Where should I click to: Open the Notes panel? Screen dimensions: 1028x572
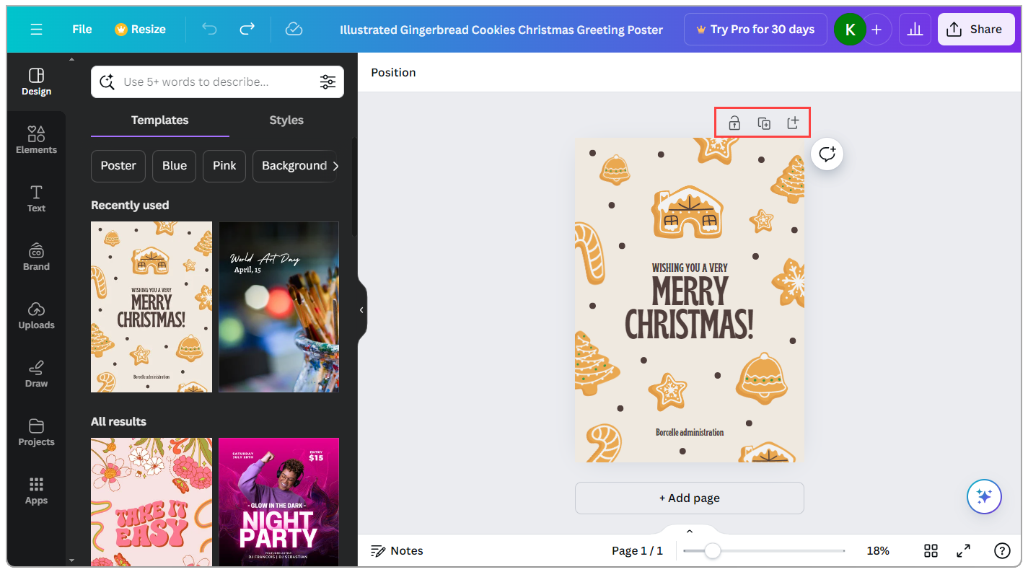pyautogui.click(x=397, y=550)
